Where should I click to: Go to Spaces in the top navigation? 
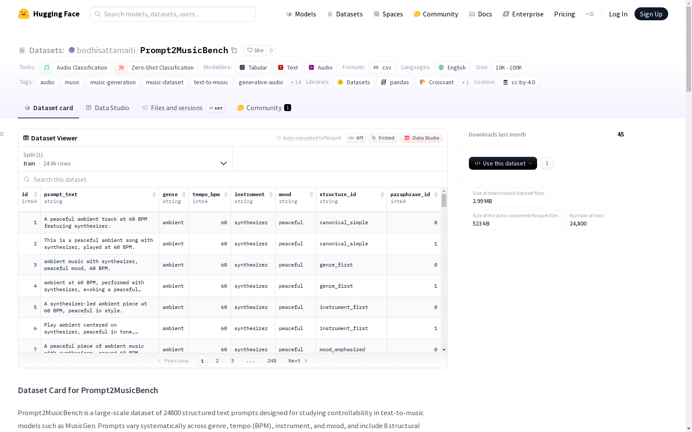click(x=388, y=14)
